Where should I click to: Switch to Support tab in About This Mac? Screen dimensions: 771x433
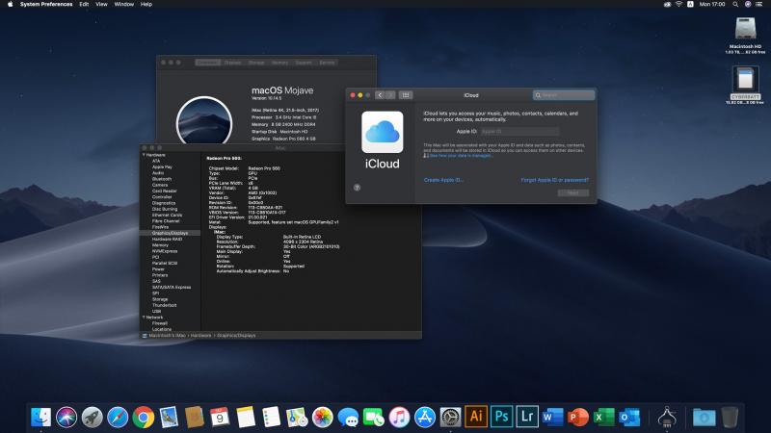click(304, 63)
